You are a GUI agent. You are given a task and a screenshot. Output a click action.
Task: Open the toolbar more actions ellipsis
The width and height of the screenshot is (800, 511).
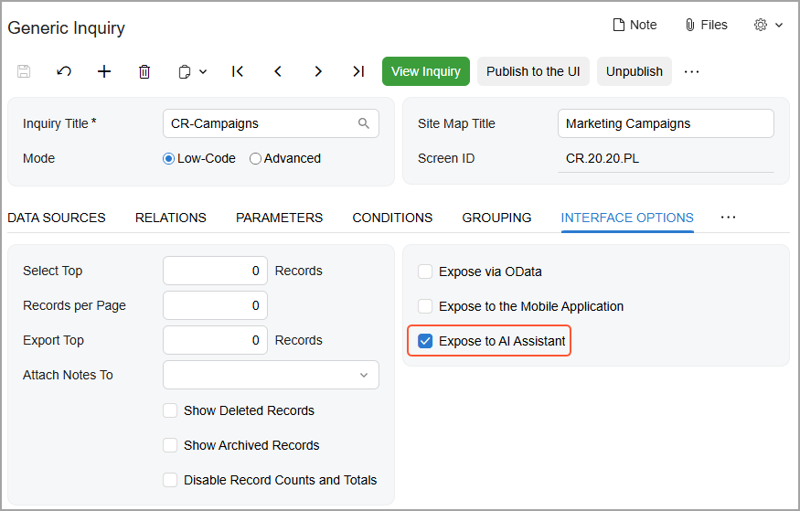point(692,72)
